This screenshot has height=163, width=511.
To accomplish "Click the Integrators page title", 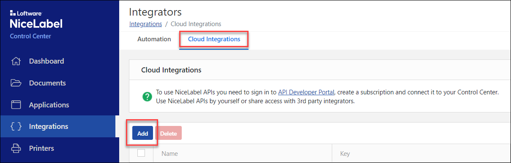I will [155, 12].
